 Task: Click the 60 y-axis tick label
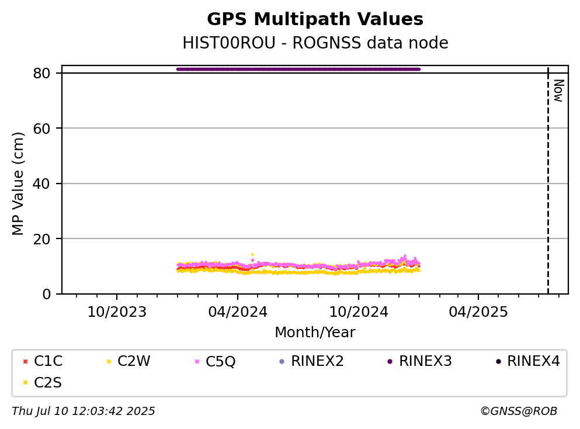pos(42,129)
